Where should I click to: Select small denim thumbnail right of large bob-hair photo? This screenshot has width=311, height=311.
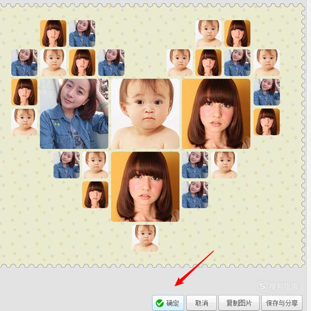pos(267,92)
